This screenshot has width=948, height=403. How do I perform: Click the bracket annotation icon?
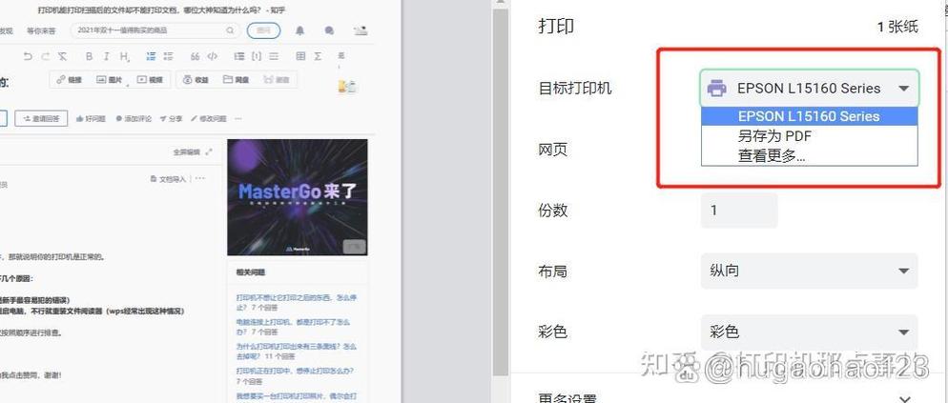click(257, 56)
